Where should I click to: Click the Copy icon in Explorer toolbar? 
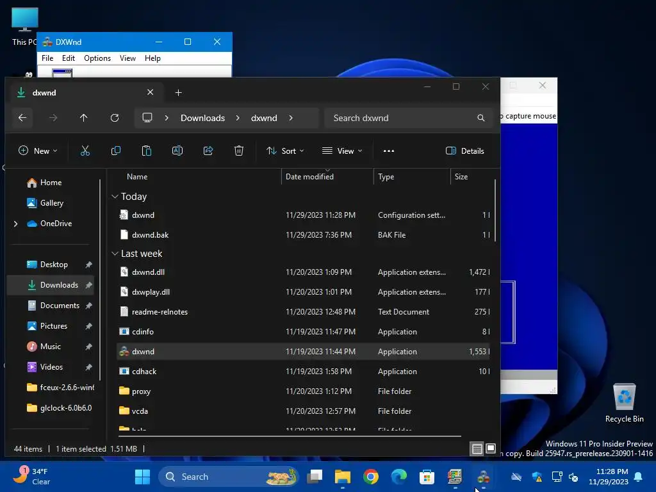click(116, 151)
